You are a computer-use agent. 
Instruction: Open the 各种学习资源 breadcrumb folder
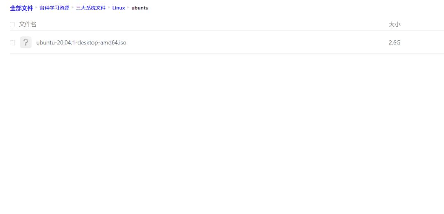coord(54,8)
